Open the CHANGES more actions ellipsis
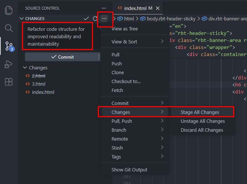This screenshot has height=184, width=247. 104,19
